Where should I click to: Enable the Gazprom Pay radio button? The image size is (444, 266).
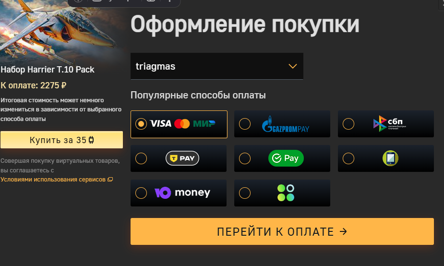coord(245,124)
